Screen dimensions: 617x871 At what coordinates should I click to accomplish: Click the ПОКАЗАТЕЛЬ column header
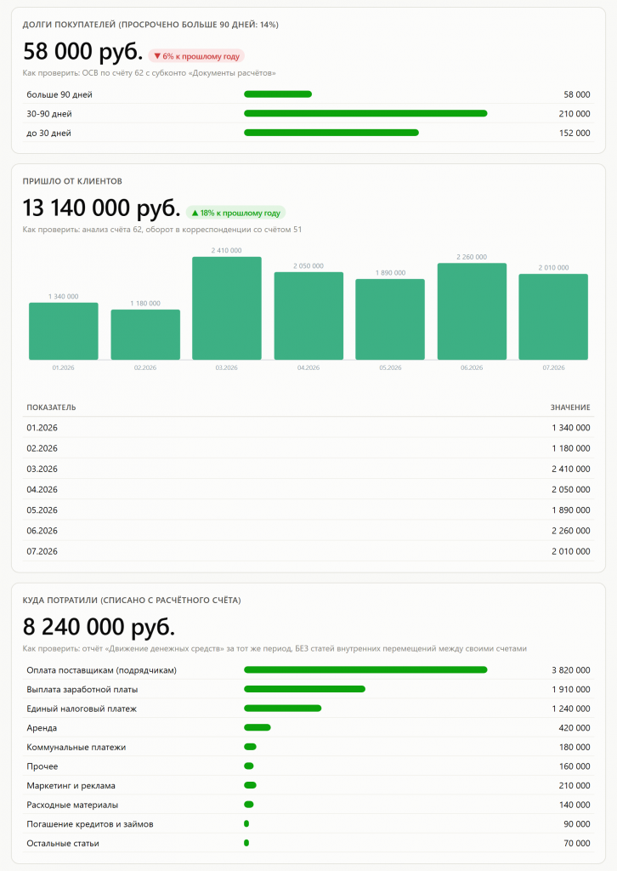pos(51,407)
